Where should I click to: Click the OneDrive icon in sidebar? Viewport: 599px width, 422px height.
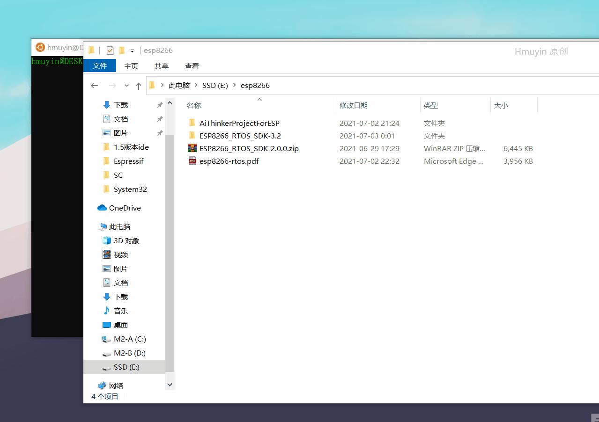pos(103,208)
